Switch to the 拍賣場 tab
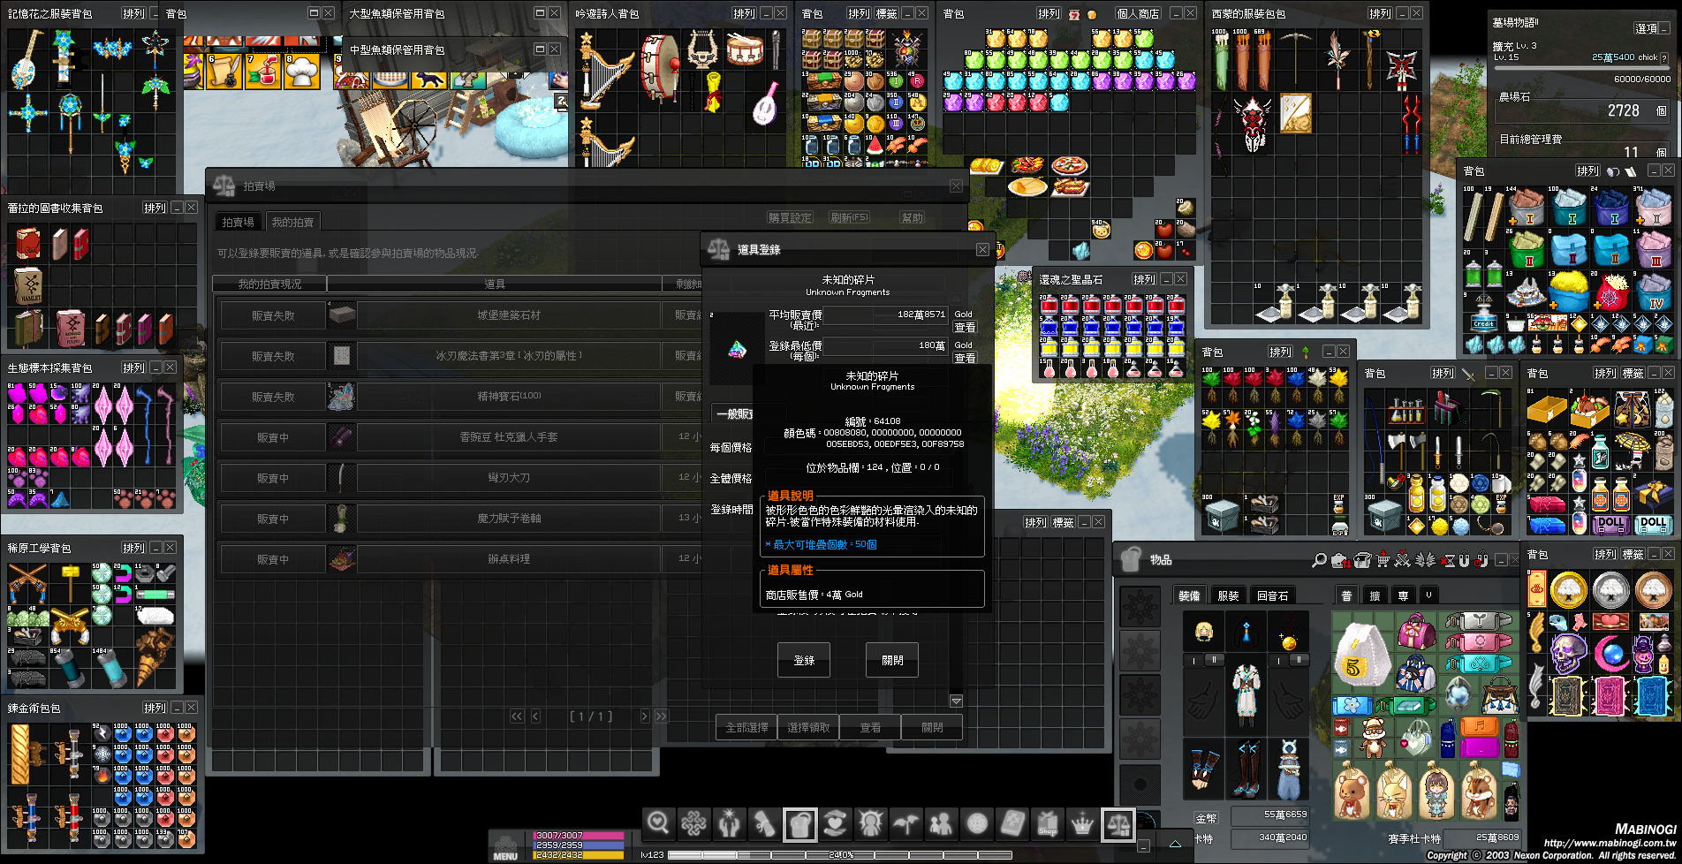1682x864 pixels. tap(239, 222)
